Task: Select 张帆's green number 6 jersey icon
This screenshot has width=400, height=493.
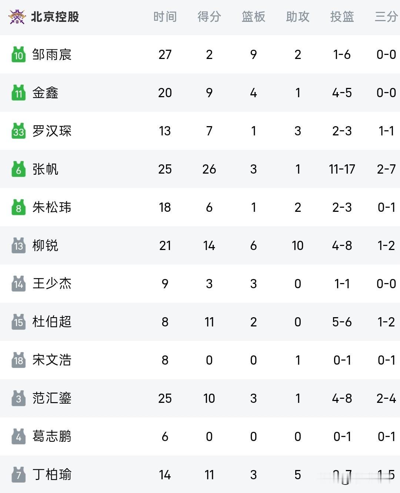Action: click(19, 169)
